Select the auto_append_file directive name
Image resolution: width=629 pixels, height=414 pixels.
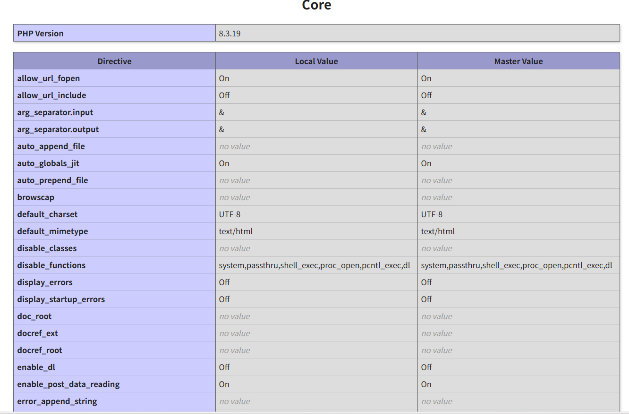coord(51,146)
